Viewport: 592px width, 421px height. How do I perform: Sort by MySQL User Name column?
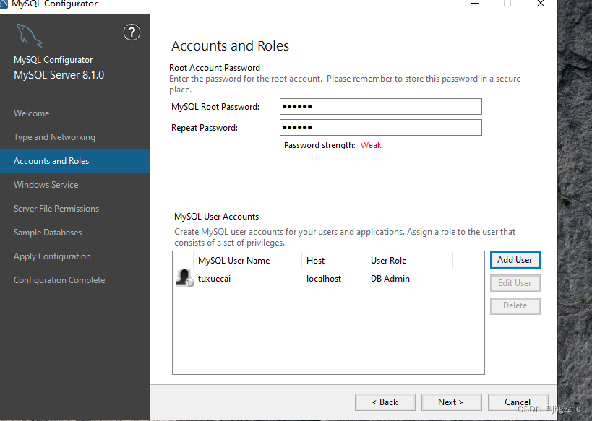(x=247, y=261)
